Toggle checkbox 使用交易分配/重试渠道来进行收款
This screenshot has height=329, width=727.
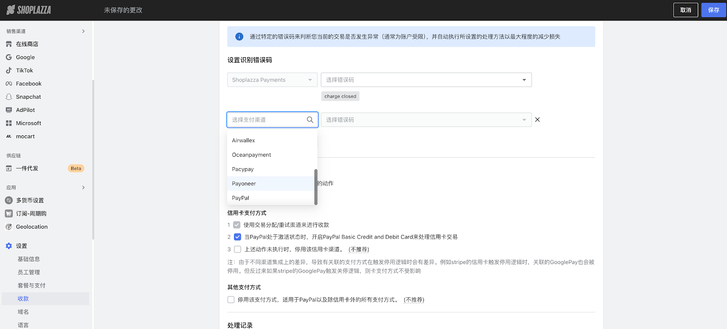coord(237,225)
